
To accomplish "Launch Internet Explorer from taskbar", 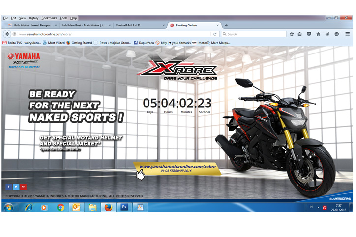I will pyautogui.click(x=29, y=208).
